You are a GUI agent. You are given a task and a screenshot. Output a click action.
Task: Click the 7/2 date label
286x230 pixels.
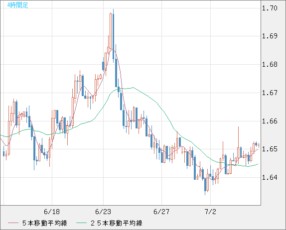(x=210, y=212)
